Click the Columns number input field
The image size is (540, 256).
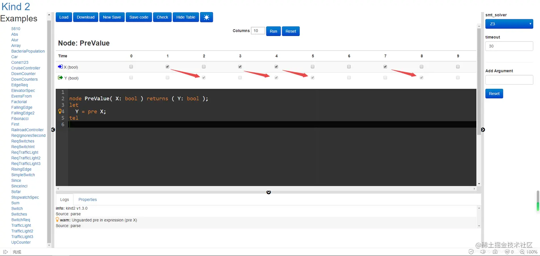(258, 31)
